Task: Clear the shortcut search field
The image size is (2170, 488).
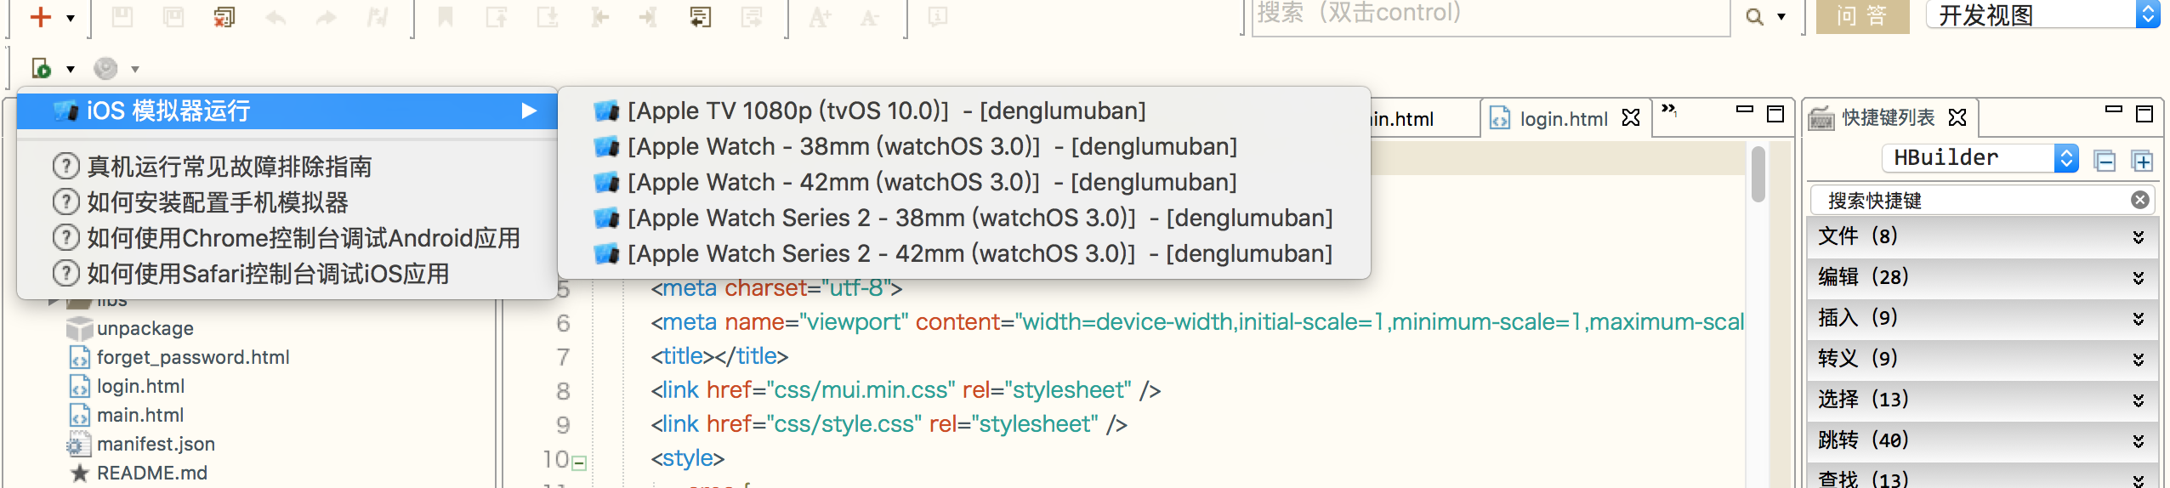Action: click(2140, 200)
